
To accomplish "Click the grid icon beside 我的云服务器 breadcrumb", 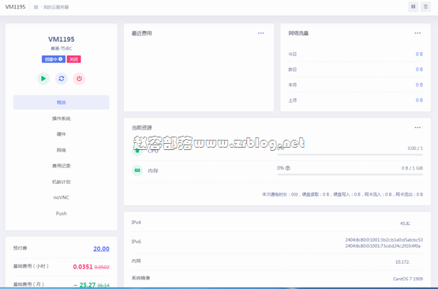I will (36, 7).
